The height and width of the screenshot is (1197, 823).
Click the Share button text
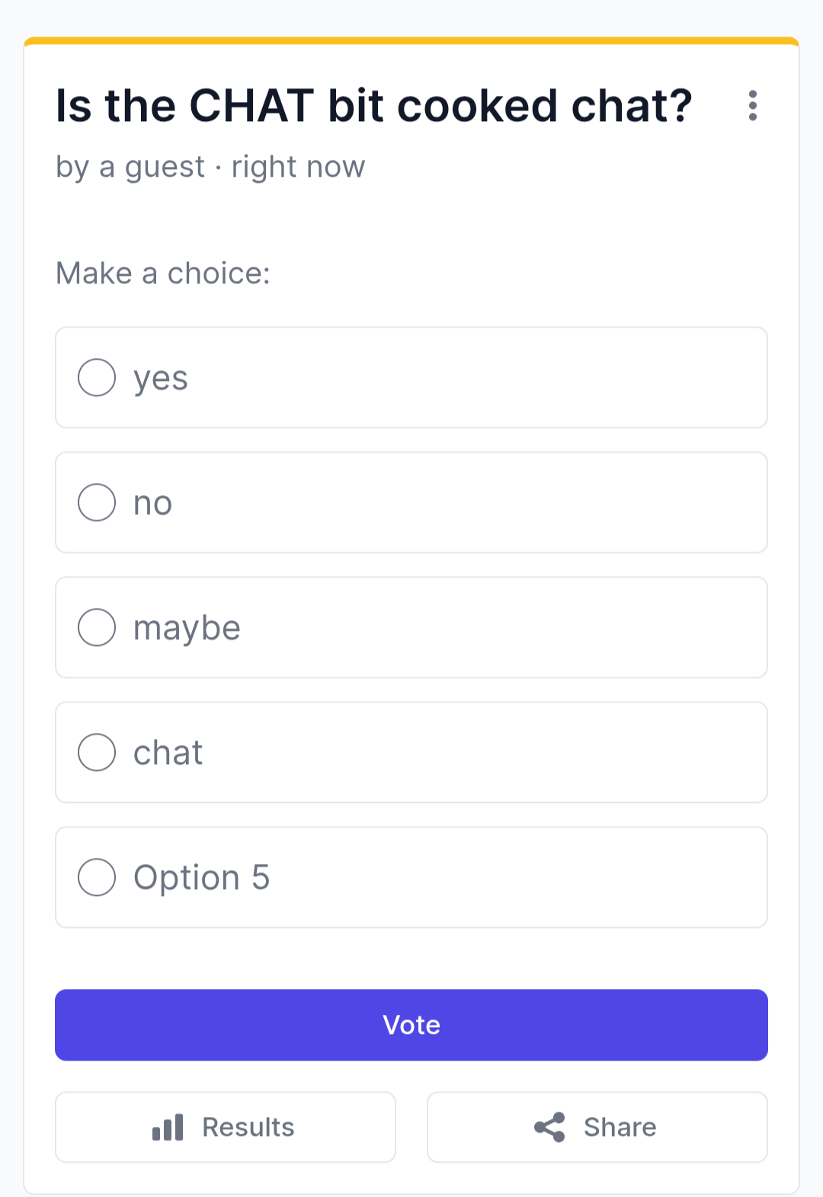(620, 1127)
